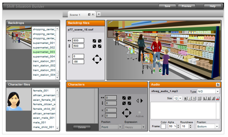Open the audio text color picker icon
228x137 pixels.
click(218, 99)
